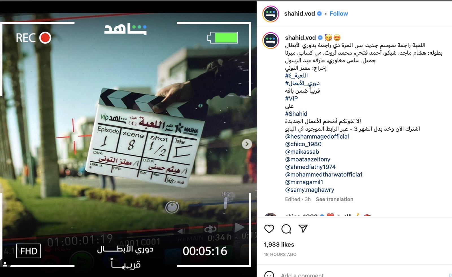The width and height of the screenshot is (452, 277).
Task: Go to next carousel image arrow
Action: [247, 144]
